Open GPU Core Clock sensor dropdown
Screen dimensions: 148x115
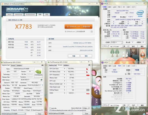65,69
